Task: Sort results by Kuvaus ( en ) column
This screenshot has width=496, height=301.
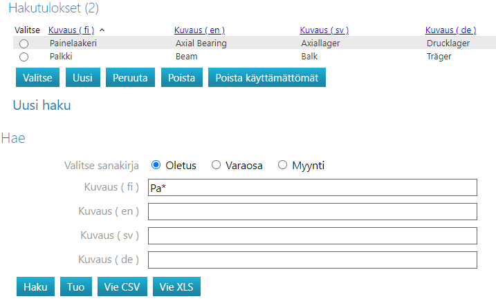Action: click(199, 30)
